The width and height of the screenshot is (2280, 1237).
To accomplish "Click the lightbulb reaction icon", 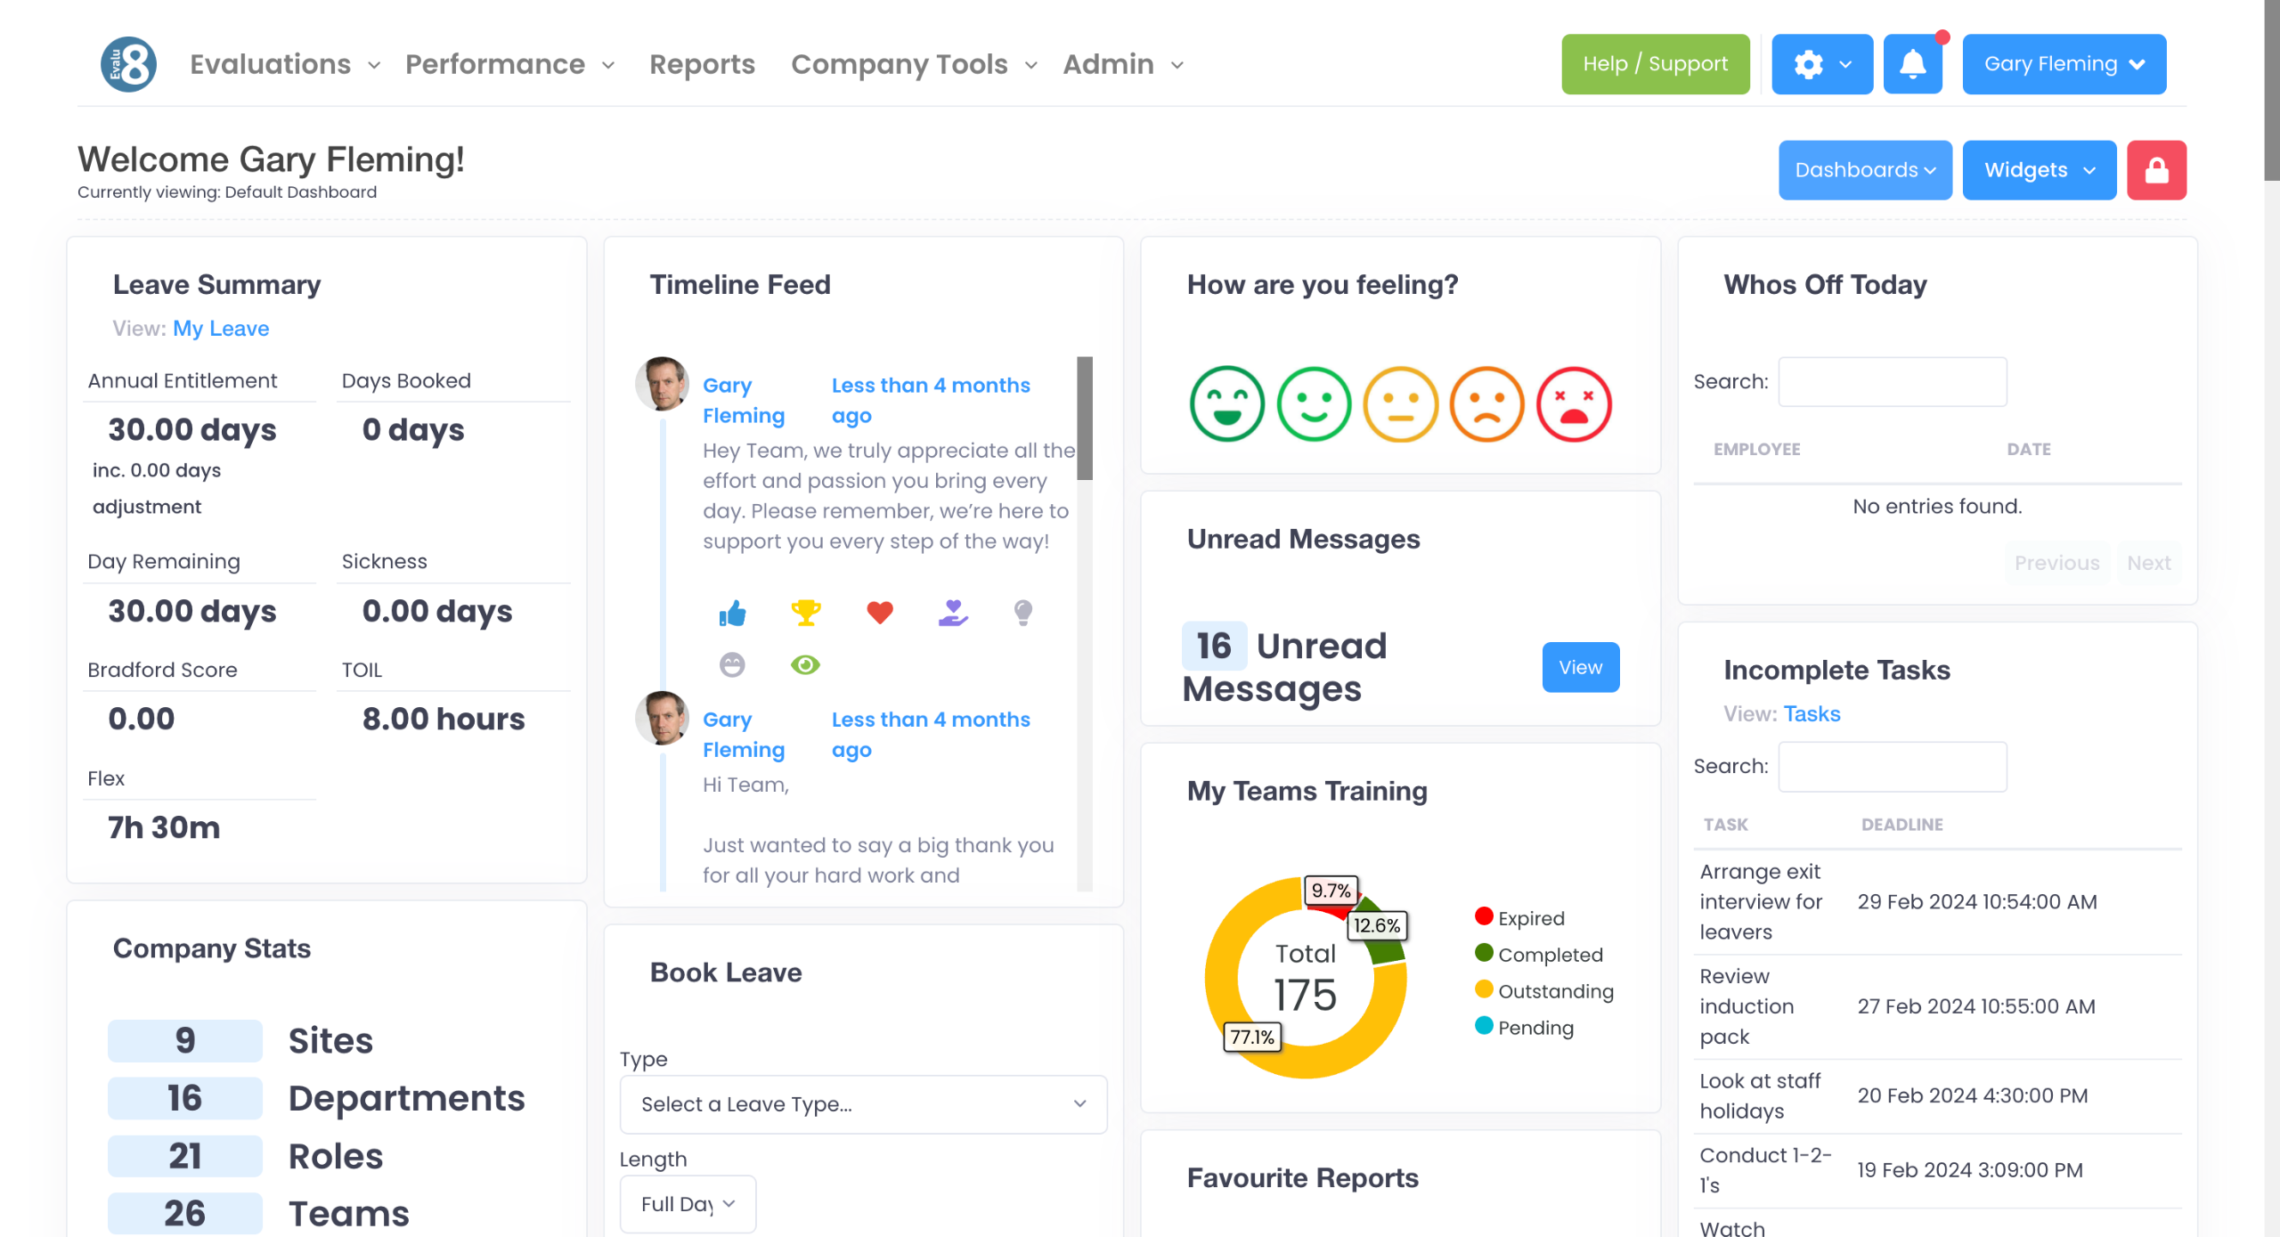I will point(1022,613).
